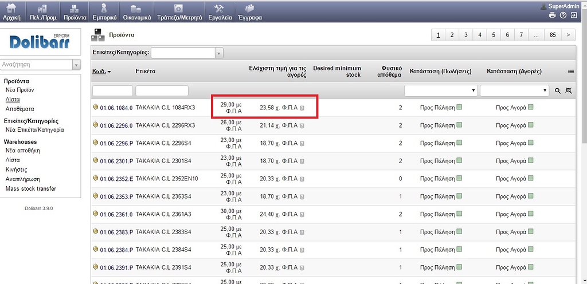The height and width of the screenshot is (284, 587).
Task: Click product icon for 01.06.2383.P
Action: click(x=96, y=232)
